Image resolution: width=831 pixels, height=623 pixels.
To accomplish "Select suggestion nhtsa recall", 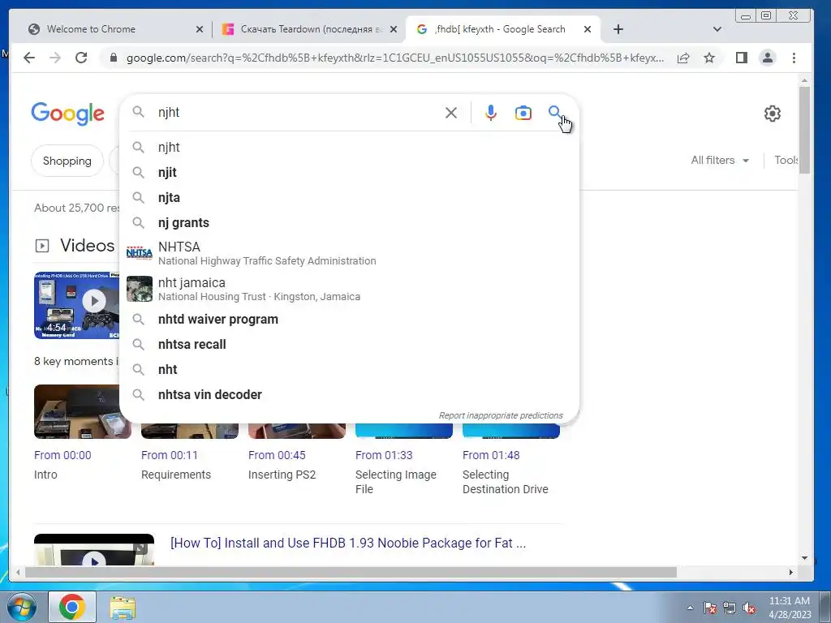I will [x=349, y=344].
